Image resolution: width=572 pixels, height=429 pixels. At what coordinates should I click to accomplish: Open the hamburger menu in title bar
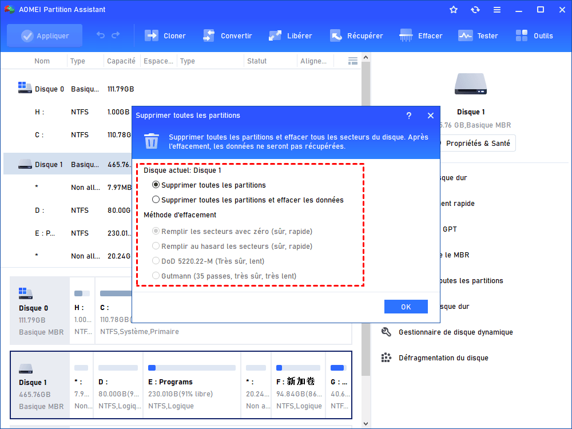point(497,10)
